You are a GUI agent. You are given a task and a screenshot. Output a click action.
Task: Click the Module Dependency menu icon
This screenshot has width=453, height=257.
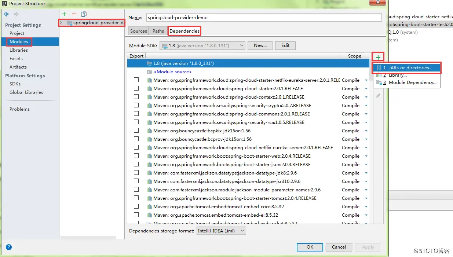point(379,82)
